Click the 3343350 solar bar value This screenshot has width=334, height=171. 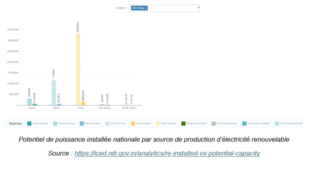point(78,27)
